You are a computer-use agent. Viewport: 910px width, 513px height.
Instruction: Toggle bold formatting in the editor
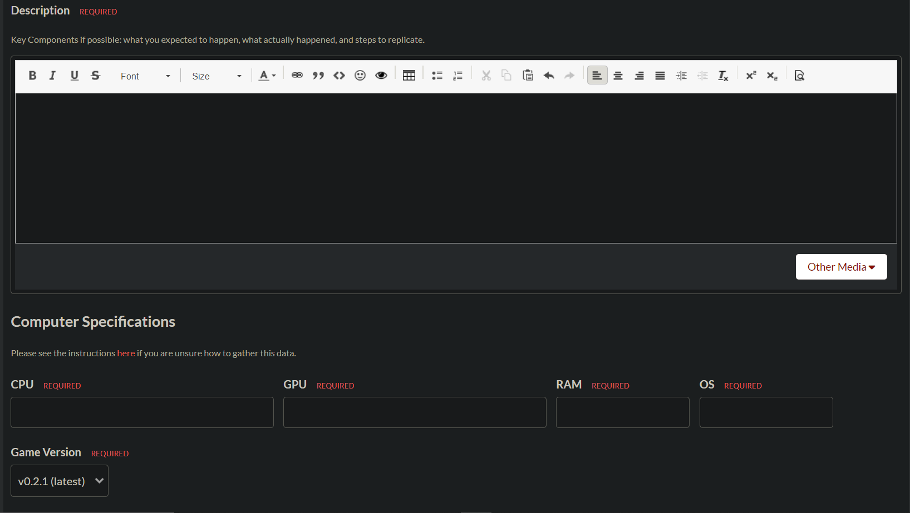[32, 76]
